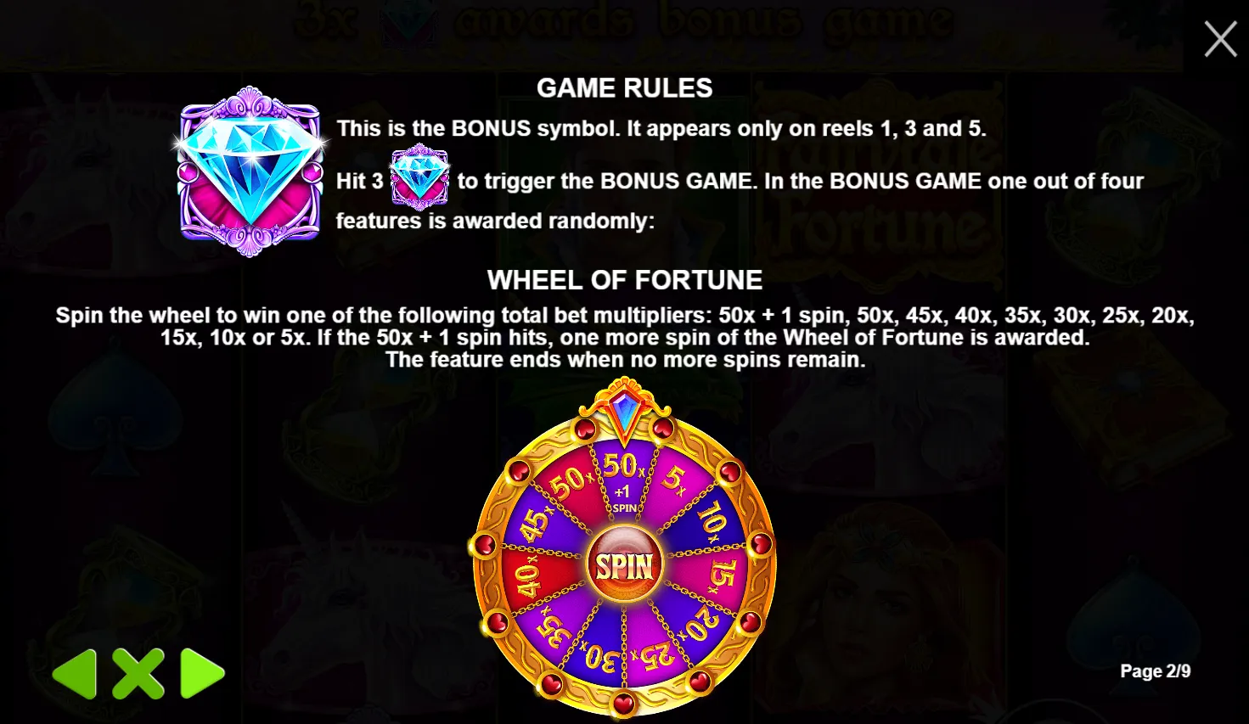Image resolution: width=1249 pixels, height=724 pixels.
Task: Close the rules with the green X
Action: point(138,675)
